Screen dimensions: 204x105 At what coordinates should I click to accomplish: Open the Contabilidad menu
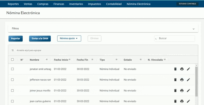[114, 4]
